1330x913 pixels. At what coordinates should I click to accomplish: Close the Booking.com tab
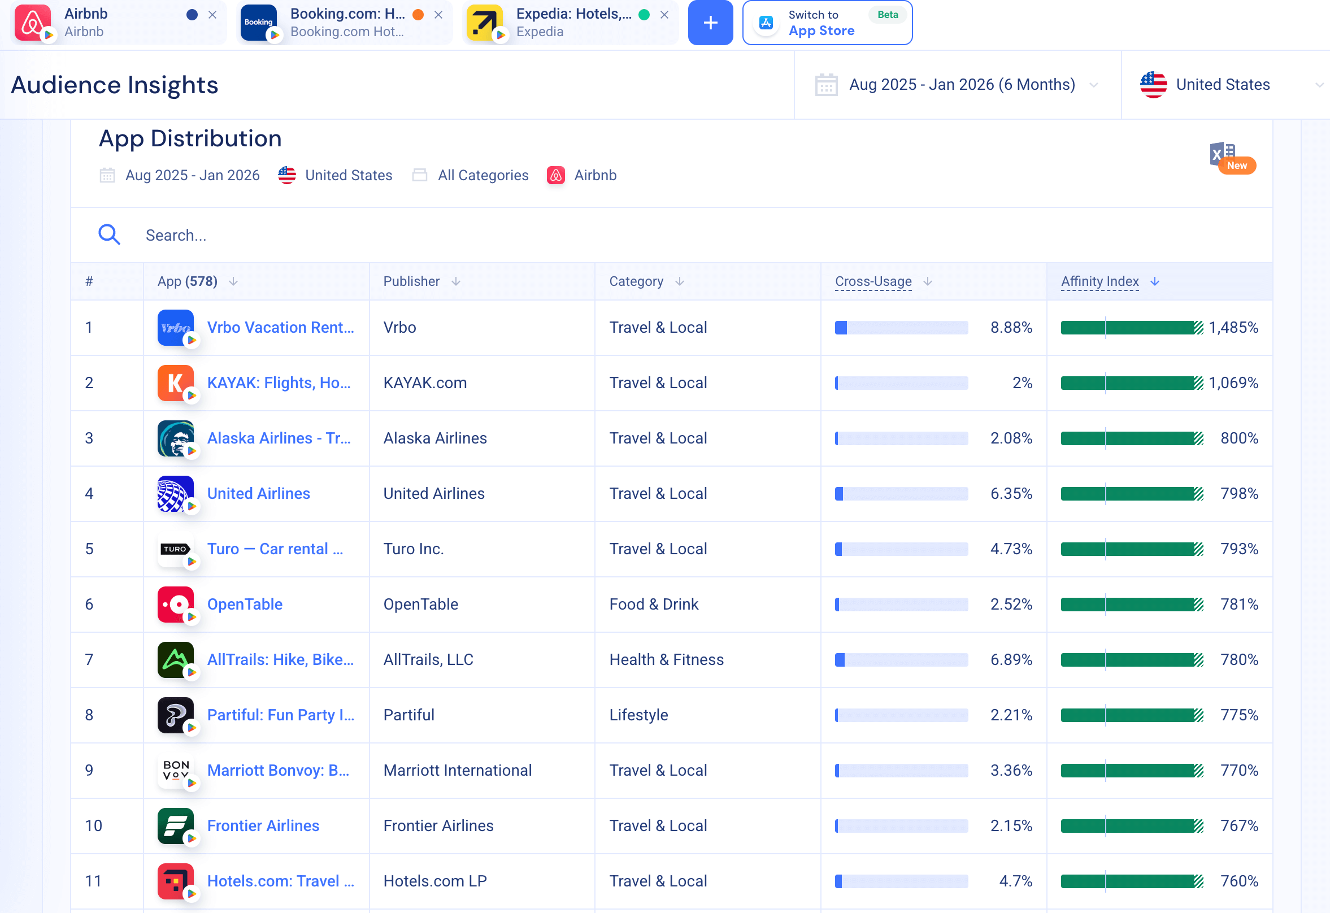[x=438, y=15]
